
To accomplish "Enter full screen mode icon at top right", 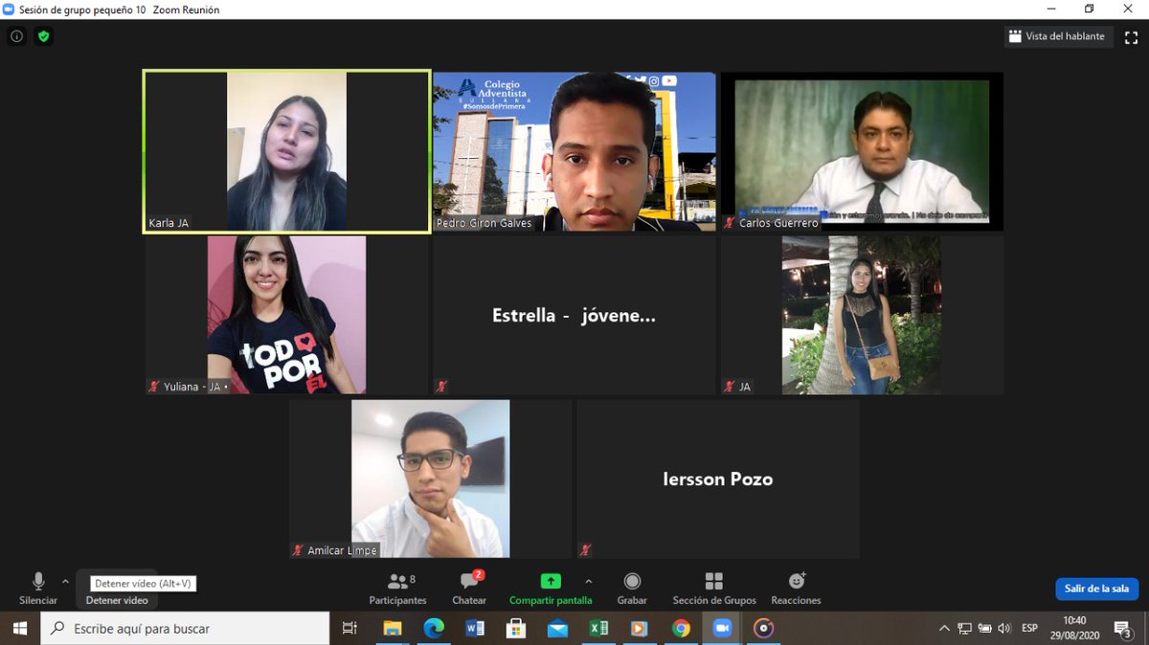I will pyautogui.click(x=1131, y=37).
